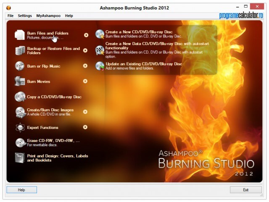This screenshot has height=202, width=269.
Task: Maximize the Ashampoo Burning Studio window
Action: pos(246,7)
